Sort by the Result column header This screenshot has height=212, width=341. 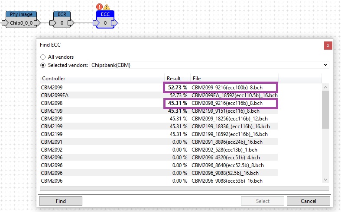pos(178,79)
